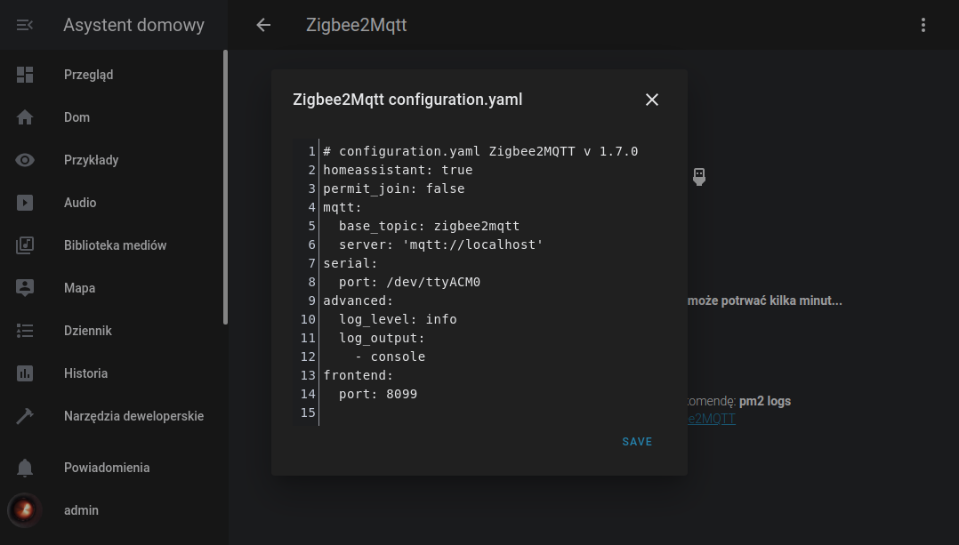This screenshot has width=959, height=545.
Task: Click the server 'mqtt://localhost' line
Action: click(x=441, y=244)
